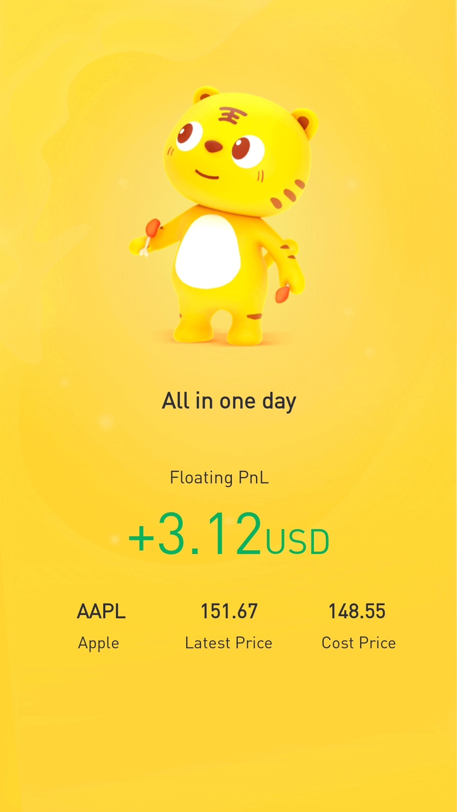Viewport: 457px width, 812px height.
Task: Click the "Cost Price" label
Action: (x=358, y=643)
